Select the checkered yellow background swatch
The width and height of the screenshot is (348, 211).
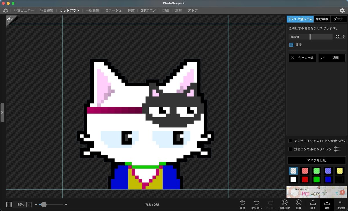tap(340, 171)
